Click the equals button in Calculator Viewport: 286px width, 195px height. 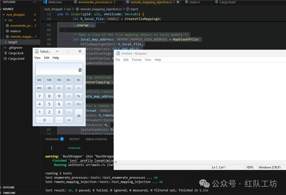tap(78, 116)
